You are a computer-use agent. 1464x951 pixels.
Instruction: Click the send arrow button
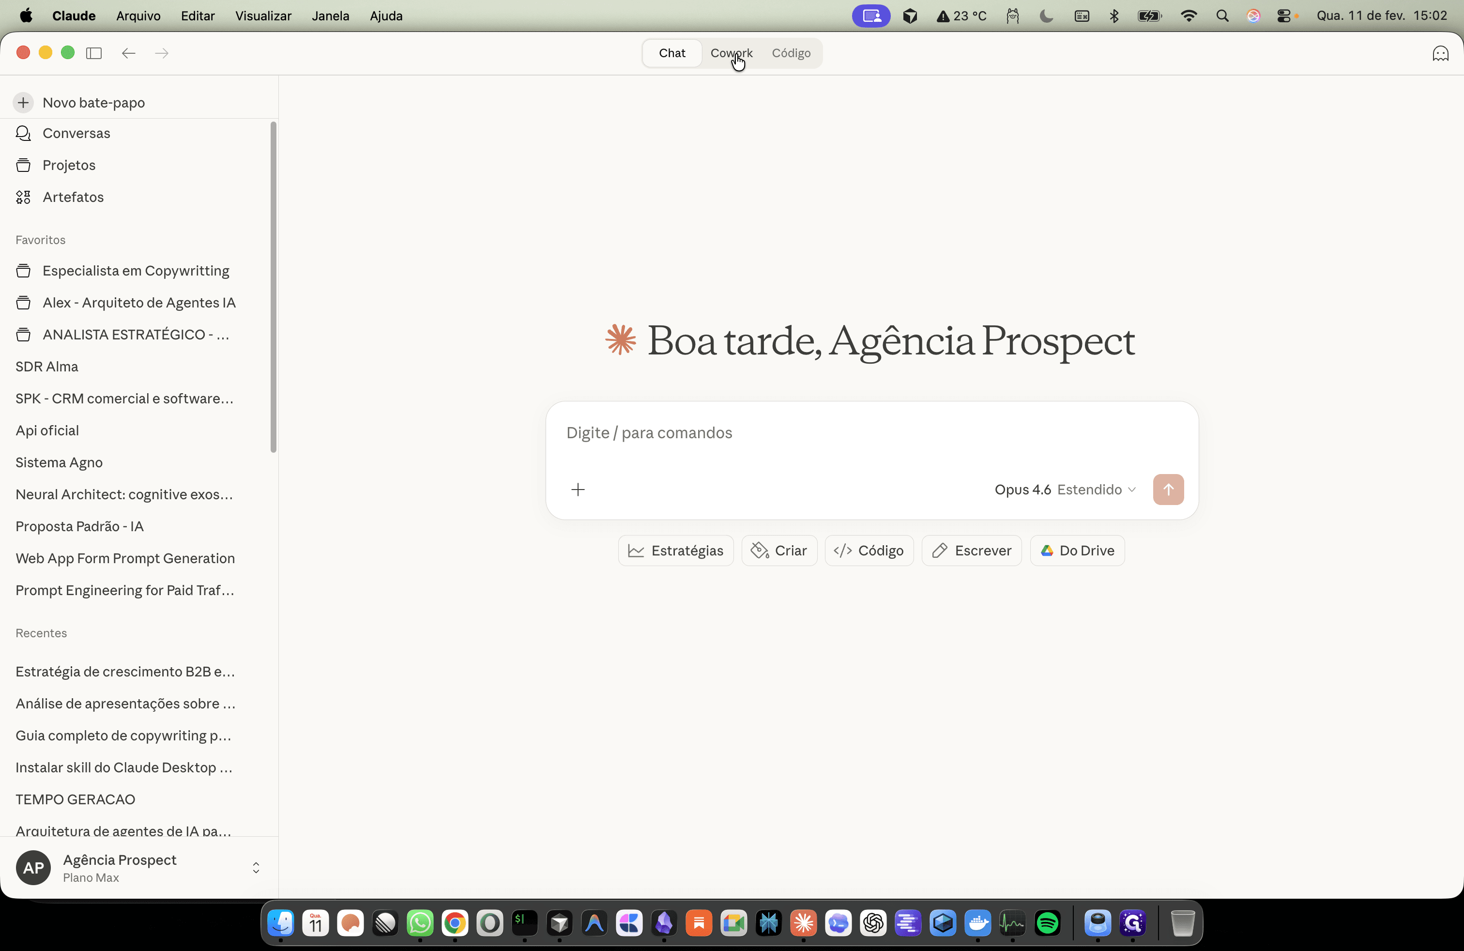[x=1168, y=490]
